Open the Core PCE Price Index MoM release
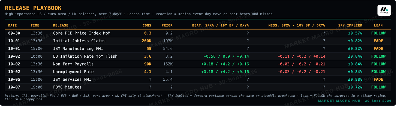Viewport: 397px width, 115px height. tap(82, 33)
